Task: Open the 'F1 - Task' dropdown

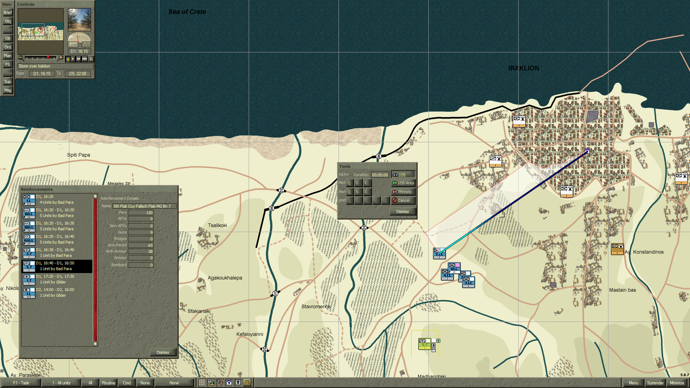Action: (x=20, y=383)
